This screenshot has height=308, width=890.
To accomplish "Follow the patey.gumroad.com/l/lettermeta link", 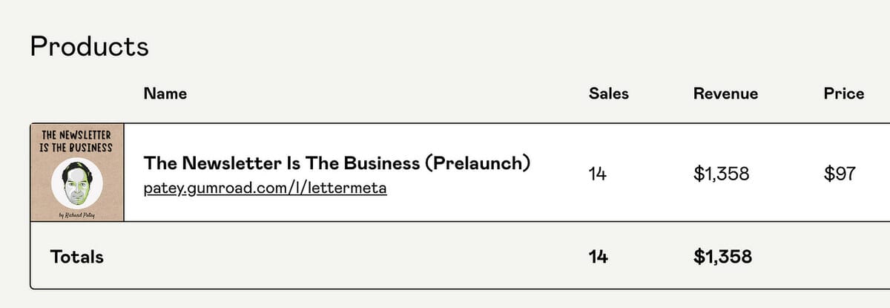I will click(265, 188).
